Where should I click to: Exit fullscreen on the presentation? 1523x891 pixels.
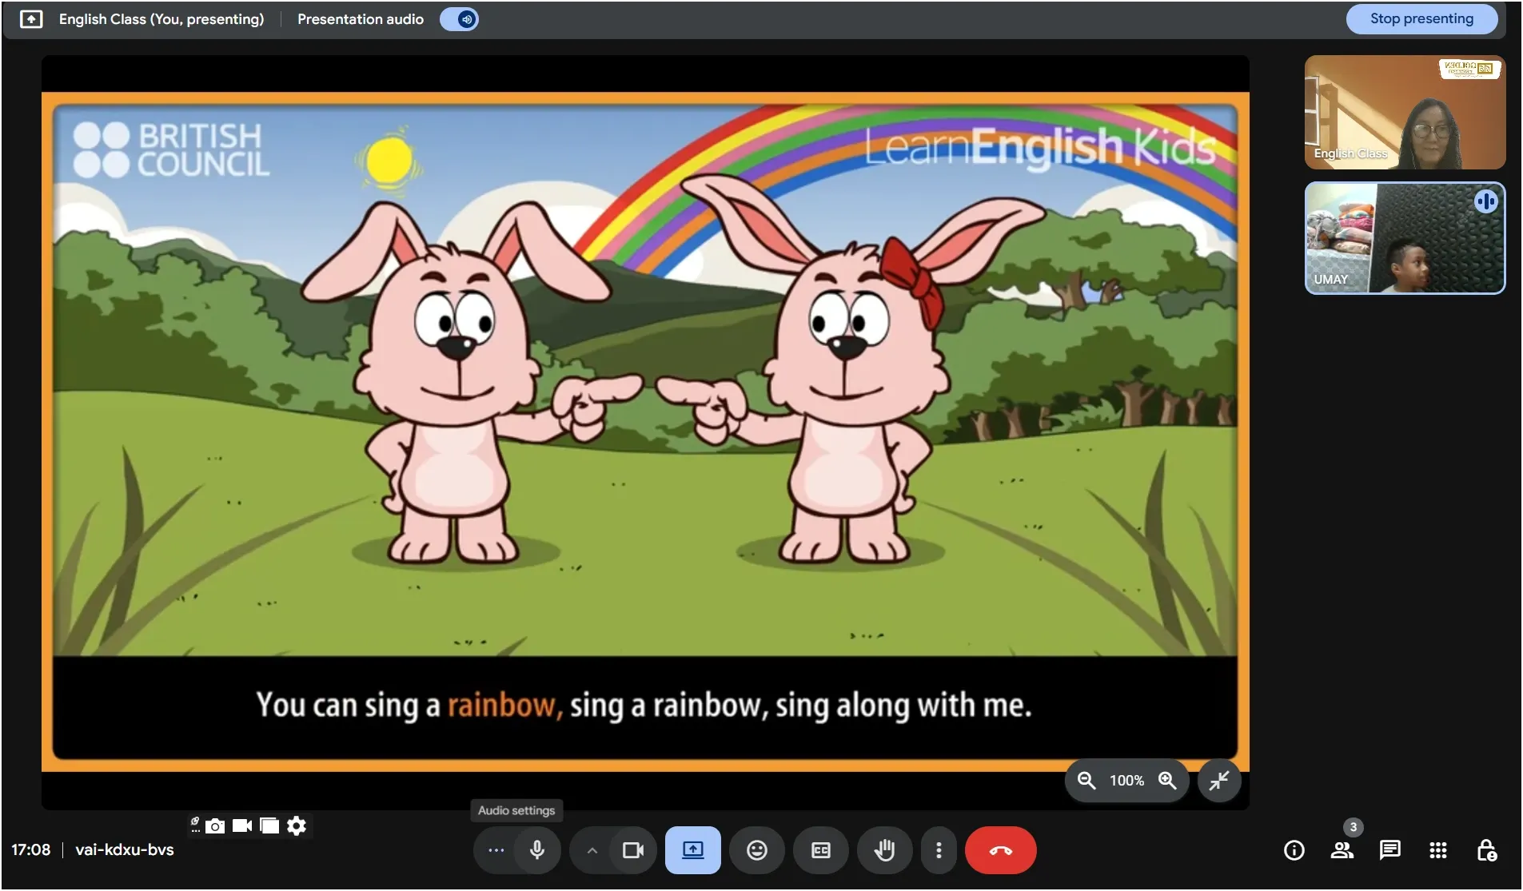click(1218, 780)
